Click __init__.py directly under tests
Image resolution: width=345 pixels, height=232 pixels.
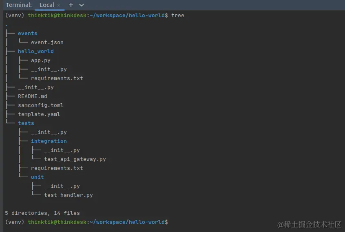tap(49, 132)
